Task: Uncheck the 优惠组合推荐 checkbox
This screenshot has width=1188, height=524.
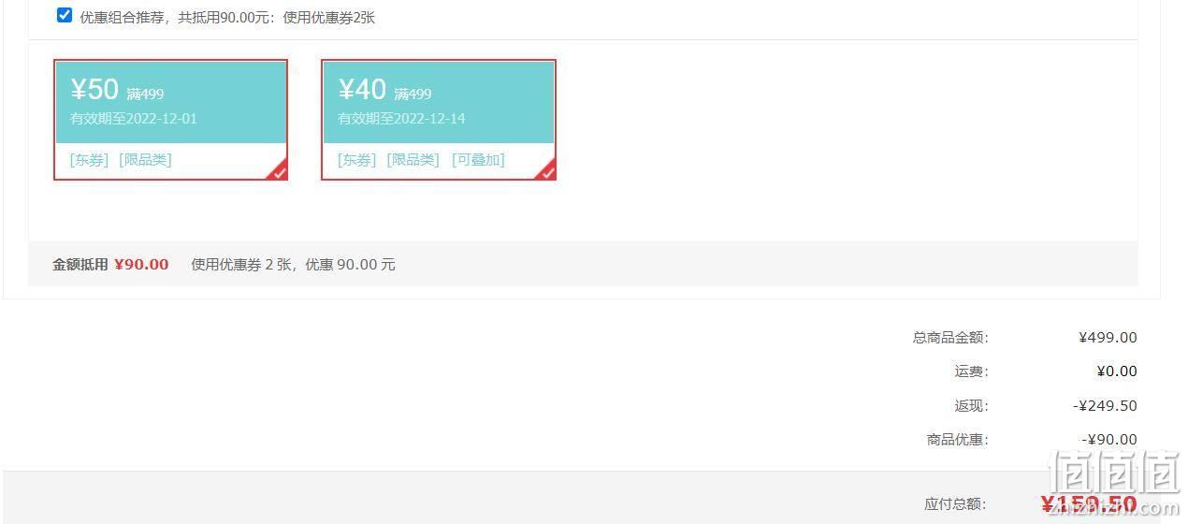Action: coord(65,15)
